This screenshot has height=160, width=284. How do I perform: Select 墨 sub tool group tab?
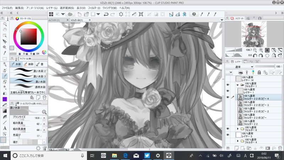41,64
